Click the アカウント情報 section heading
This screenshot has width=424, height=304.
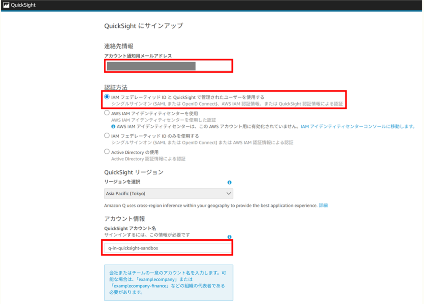tap(124, 219)
